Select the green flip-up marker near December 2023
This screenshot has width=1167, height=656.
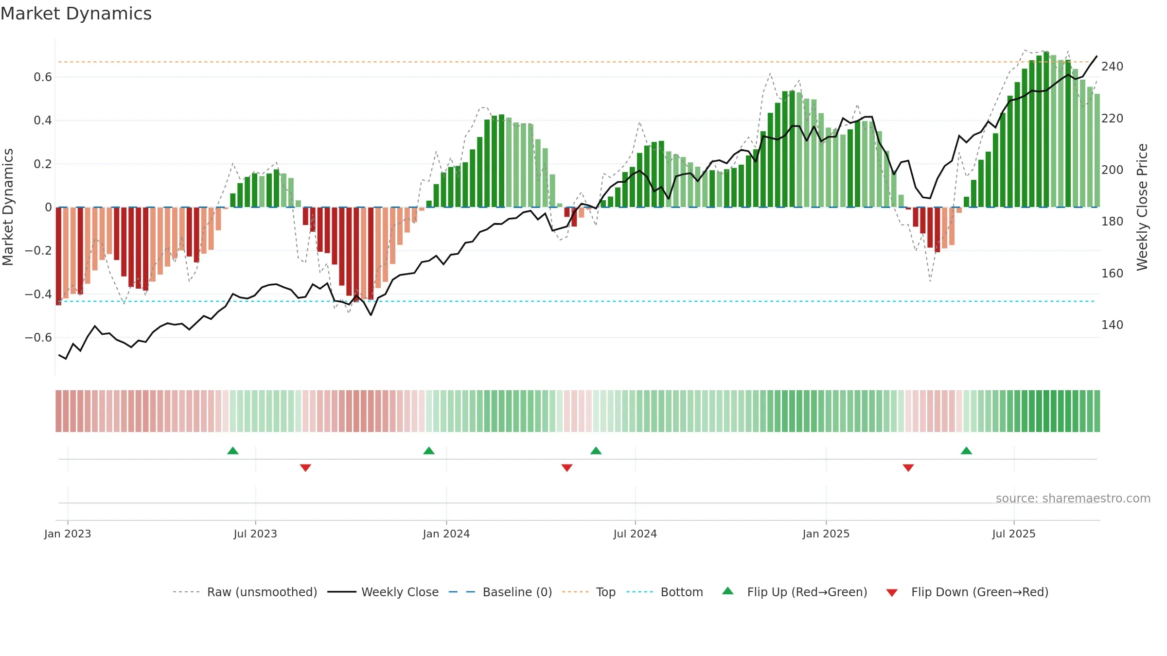(x=429, y=450)
